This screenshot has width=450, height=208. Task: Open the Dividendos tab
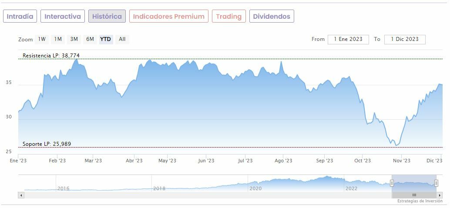tap(272, 17)
